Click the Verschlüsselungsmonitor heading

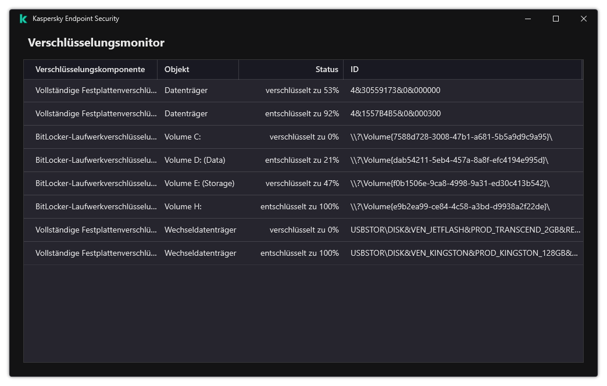point(96,42)
